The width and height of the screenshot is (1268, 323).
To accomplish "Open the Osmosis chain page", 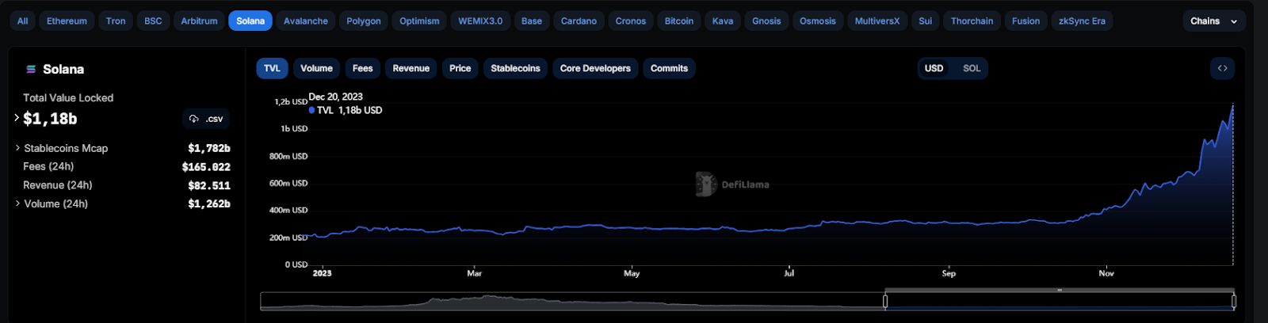I will point(818,21).
